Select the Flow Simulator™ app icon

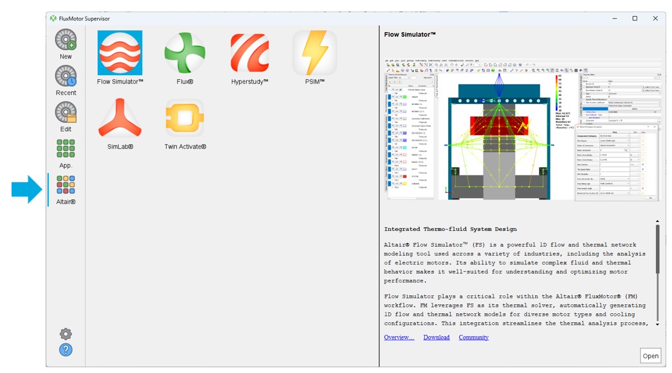point(120,53)
